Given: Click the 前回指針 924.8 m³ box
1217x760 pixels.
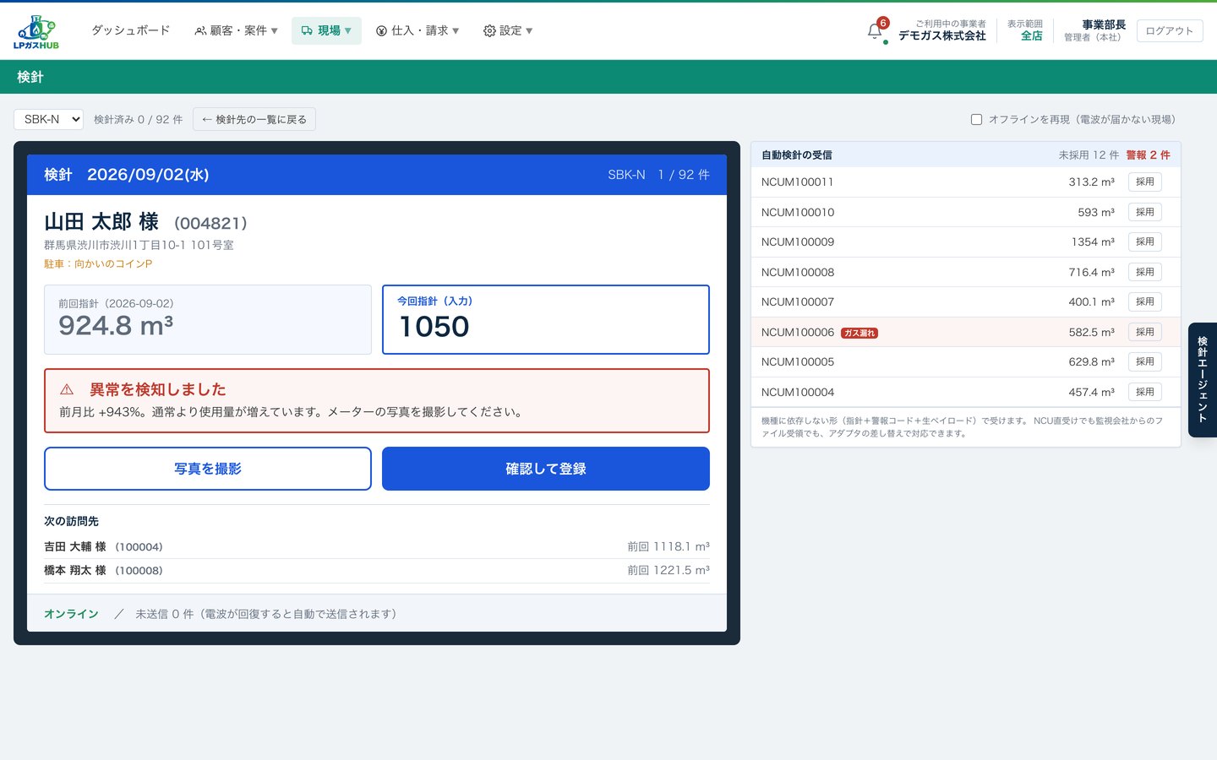Looking at the screenshot, I should point(208,319).
